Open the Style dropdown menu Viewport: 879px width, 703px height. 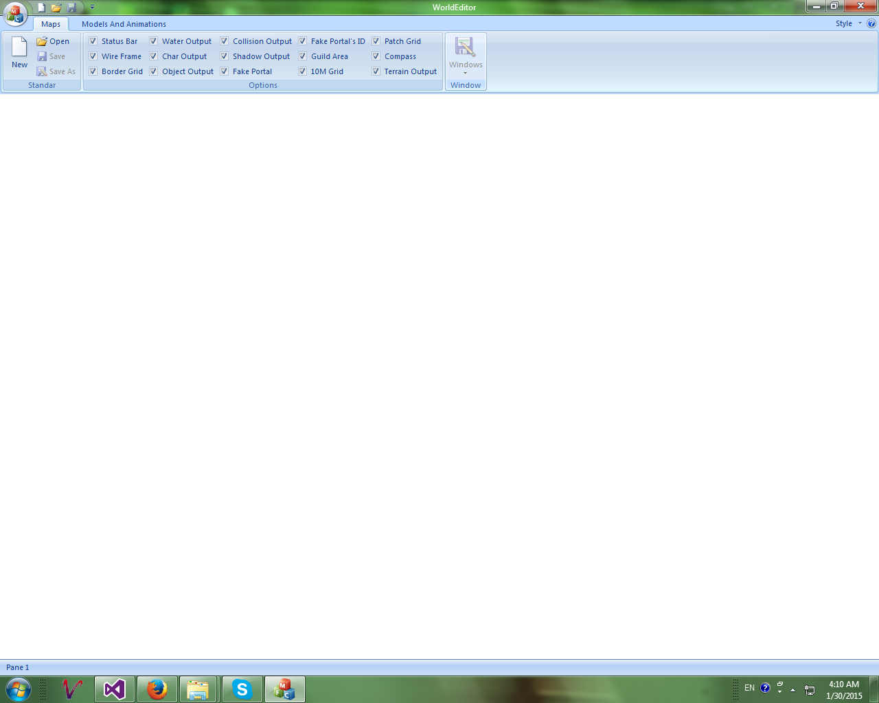848,23
